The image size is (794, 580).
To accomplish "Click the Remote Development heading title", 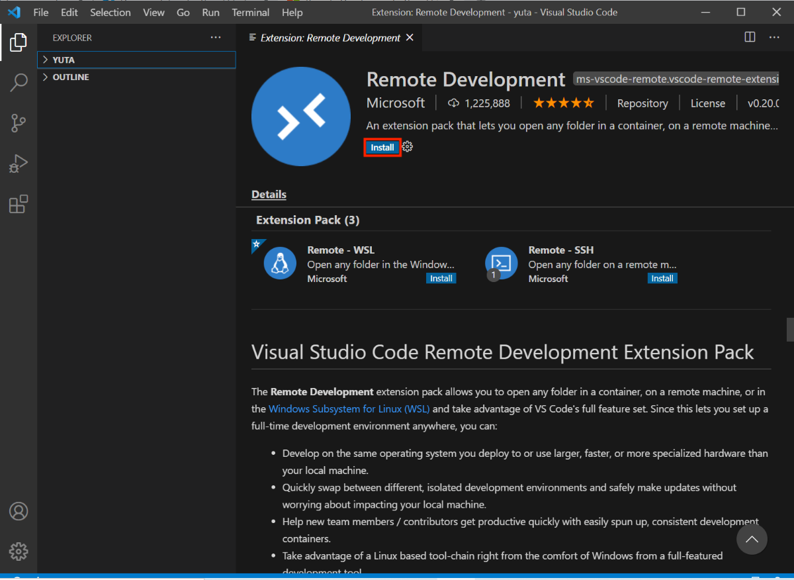I will [x=466, y=79].
